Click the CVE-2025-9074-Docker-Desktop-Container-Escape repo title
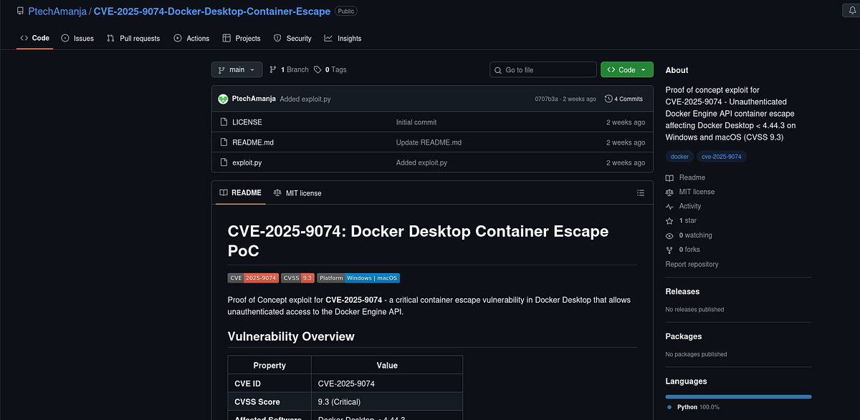Screen dimensions: 860x420 click(212, 11)
